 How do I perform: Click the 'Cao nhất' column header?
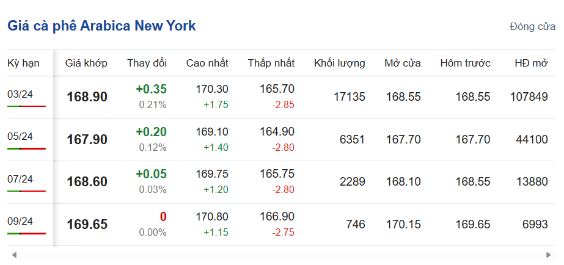(x=207, y=63)
